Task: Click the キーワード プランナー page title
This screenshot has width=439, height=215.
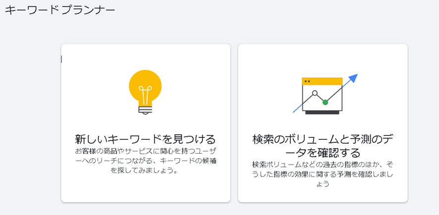Action: pyautogui.click(x=60, y=10)
